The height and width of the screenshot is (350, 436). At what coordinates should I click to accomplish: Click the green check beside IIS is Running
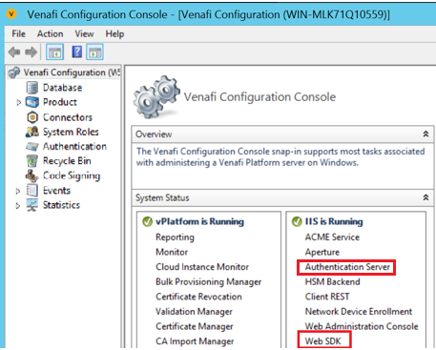point(297,221)
